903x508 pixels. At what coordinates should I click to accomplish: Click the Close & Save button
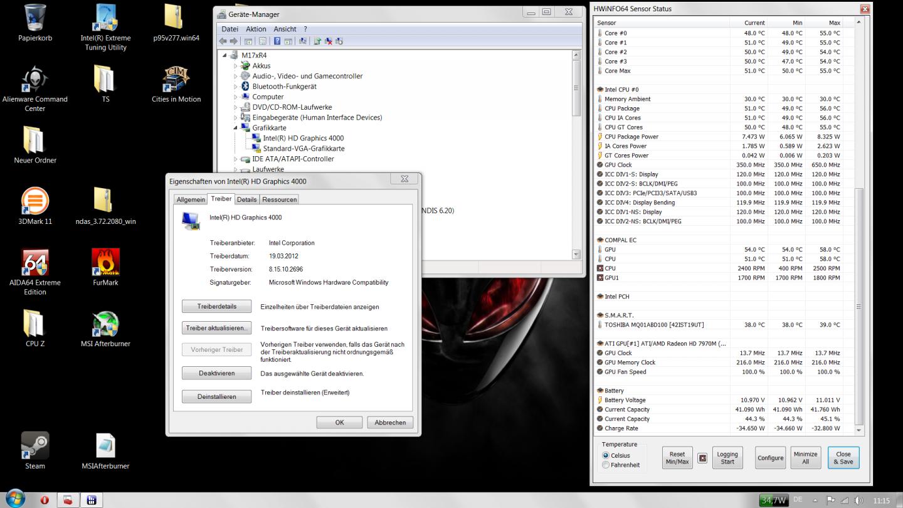843,458
